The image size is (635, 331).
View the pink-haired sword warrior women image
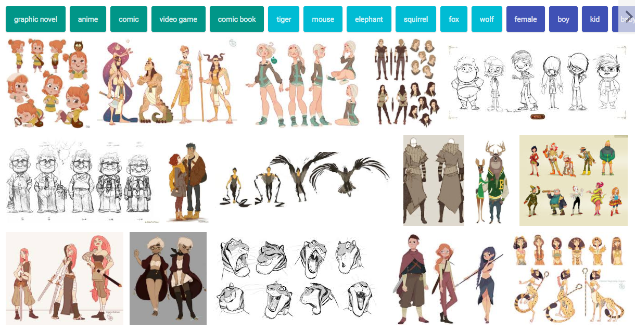pyautogui.click(x=65, y=278)
